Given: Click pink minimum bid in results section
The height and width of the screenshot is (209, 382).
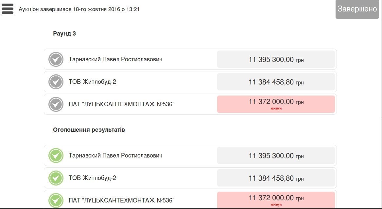Looking at the screenshot, I should (276, 200).
